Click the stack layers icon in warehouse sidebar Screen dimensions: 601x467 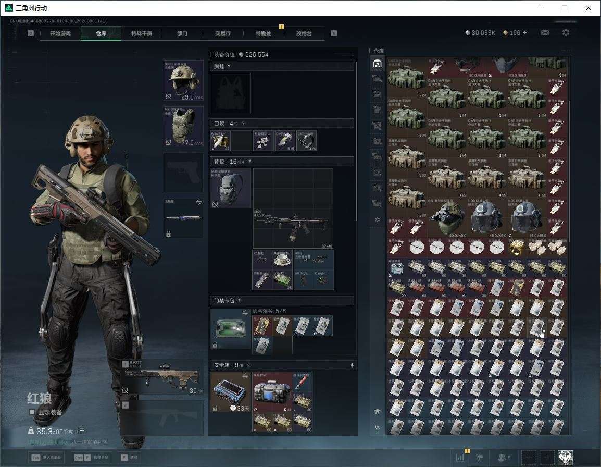377,411
